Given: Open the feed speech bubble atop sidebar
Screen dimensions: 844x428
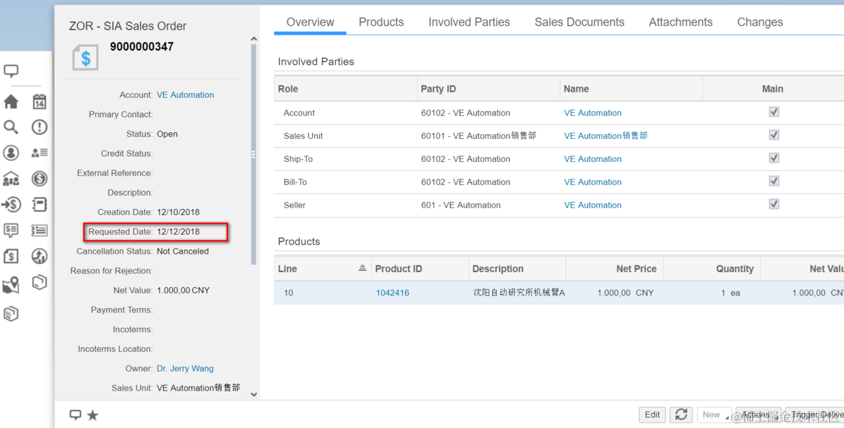Looking at the screenshot, I should pyautogui.click(x=11, y=71).
